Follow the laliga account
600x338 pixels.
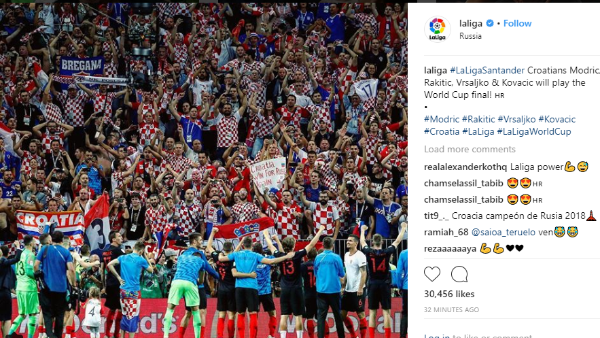pyautogui.click(x=517, y=23)
